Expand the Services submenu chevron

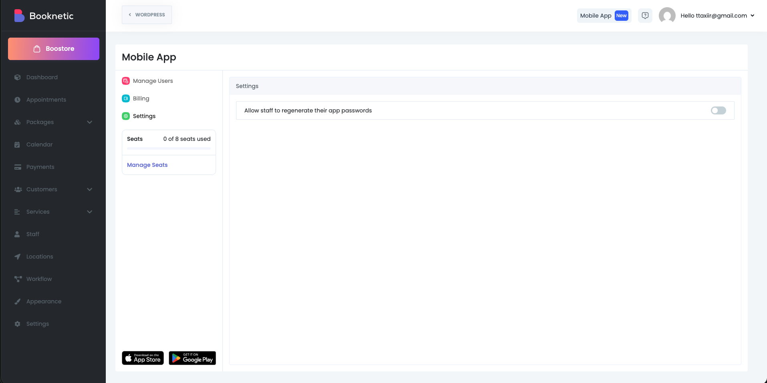[89, 212]
